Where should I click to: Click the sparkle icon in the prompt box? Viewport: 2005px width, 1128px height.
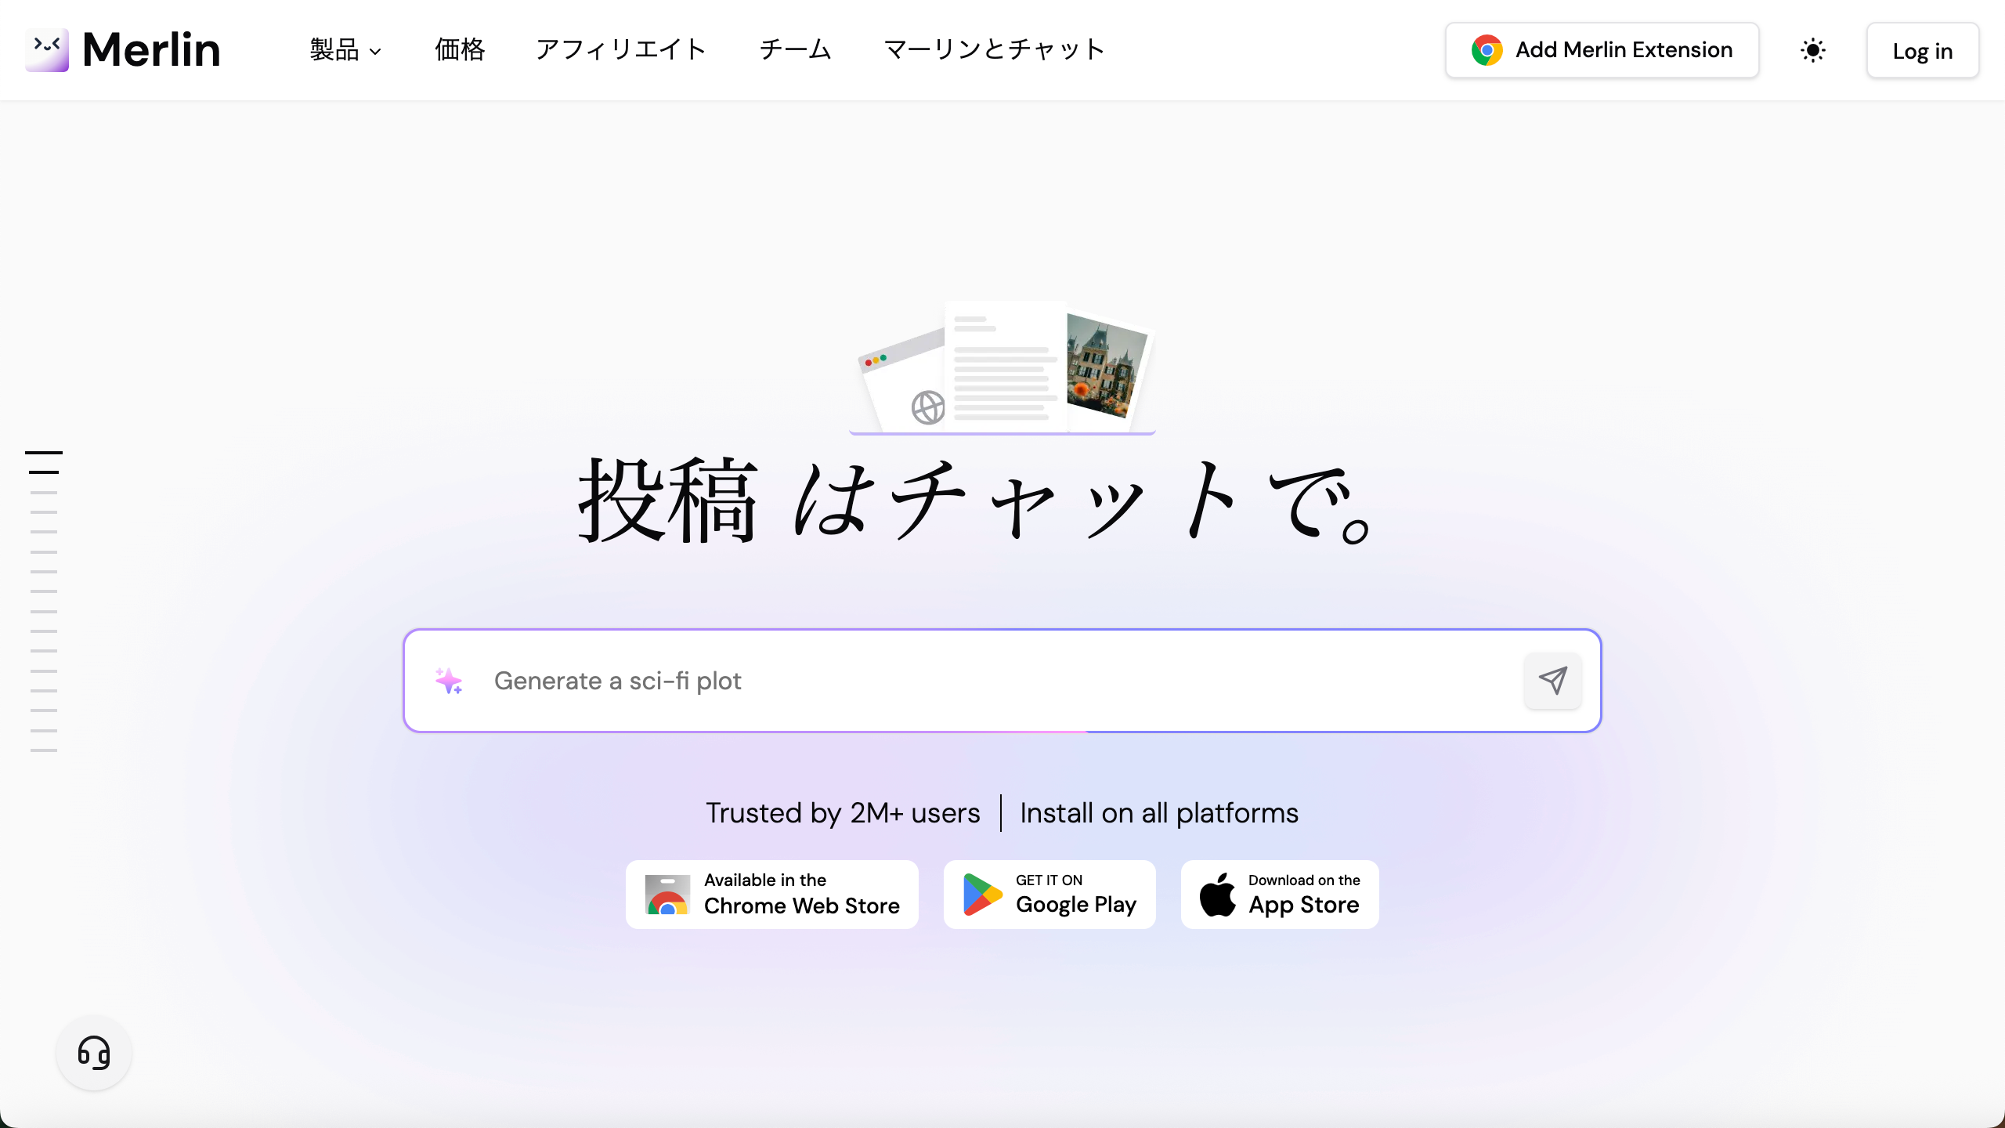pos(449,681)
